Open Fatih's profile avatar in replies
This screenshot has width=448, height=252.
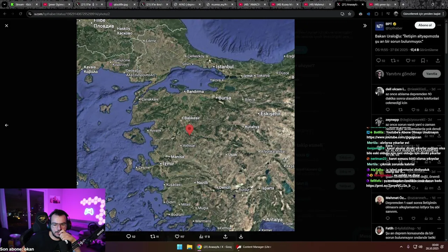(379, 230)
